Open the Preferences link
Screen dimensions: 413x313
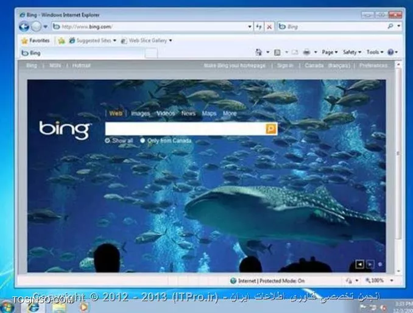(373, 66)
